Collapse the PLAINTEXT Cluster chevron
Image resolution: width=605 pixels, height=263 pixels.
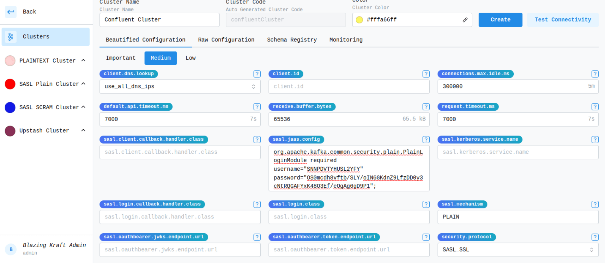83,60
